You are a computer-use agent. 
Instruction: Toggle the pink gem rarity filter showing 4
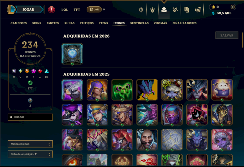[x=34, y=71]
